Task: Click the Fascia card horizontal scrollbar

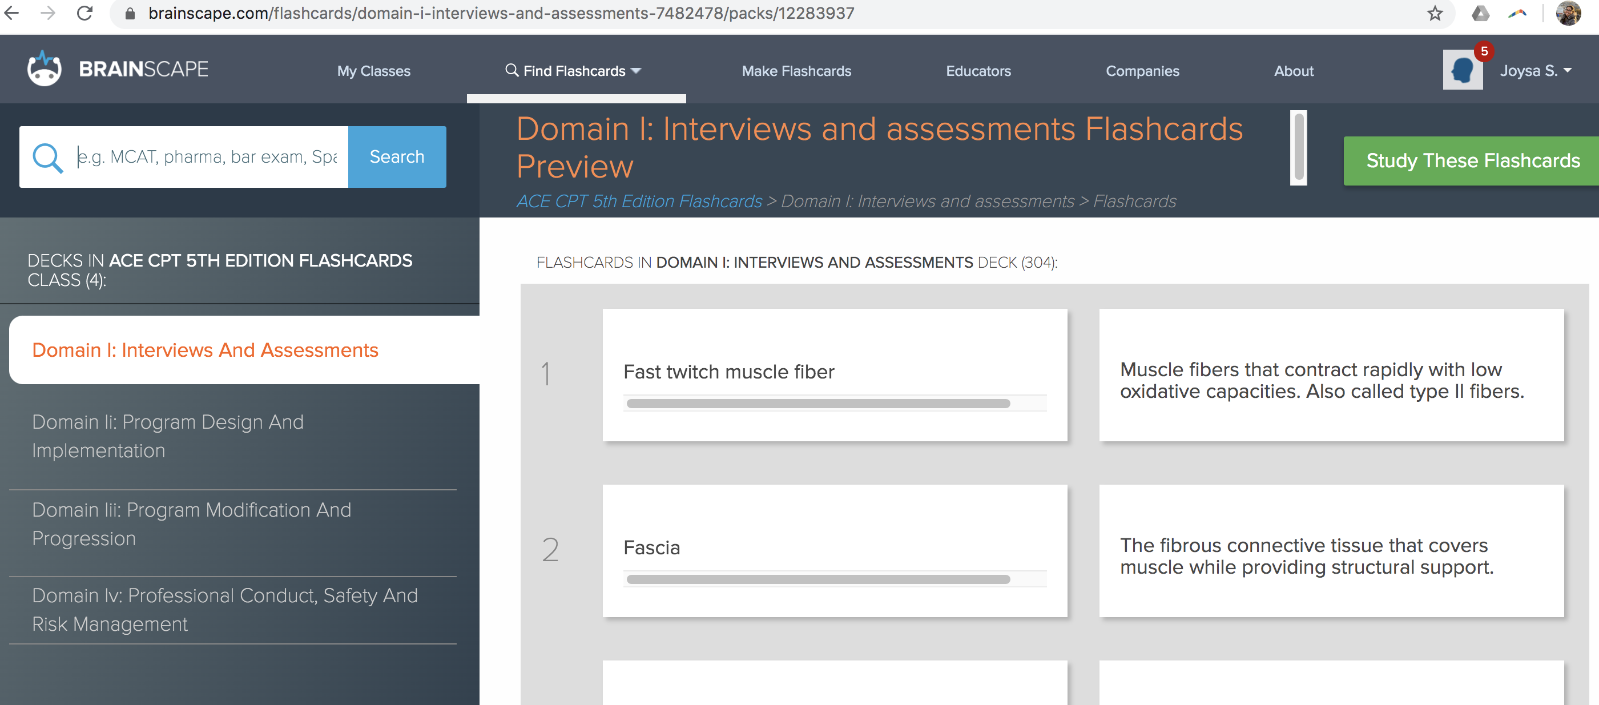Action: pos(818,579)
